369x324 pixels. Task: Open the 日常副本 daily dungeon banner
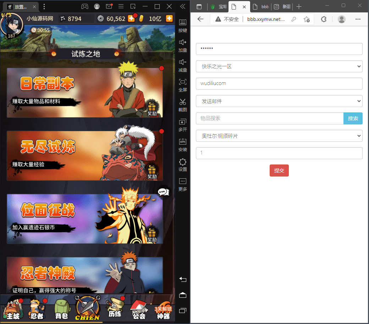pyautogui.click(x=85, y=93)
